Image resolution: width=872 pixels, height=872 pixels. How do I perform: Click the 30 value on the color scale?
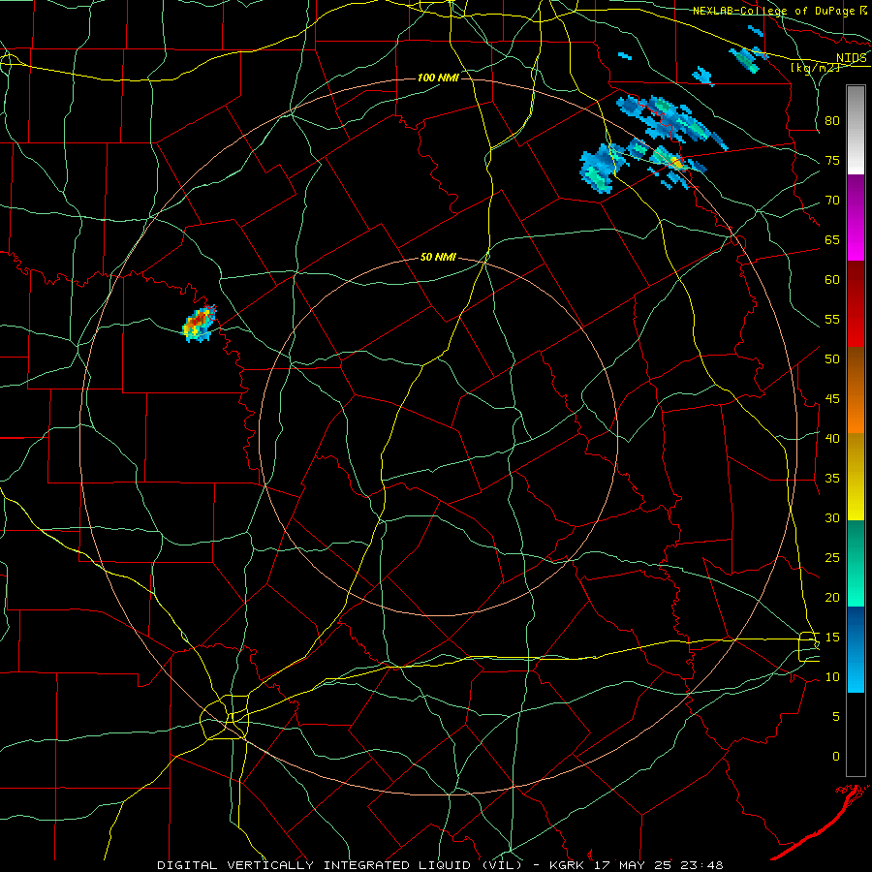click(x=832, y=517)
